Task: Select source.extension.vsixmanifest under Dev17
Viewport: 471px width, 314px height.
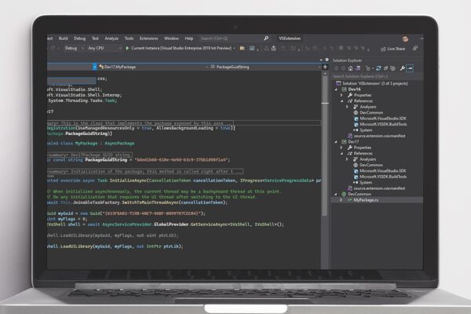Action: pyautogui.click(x=379, y=188)
